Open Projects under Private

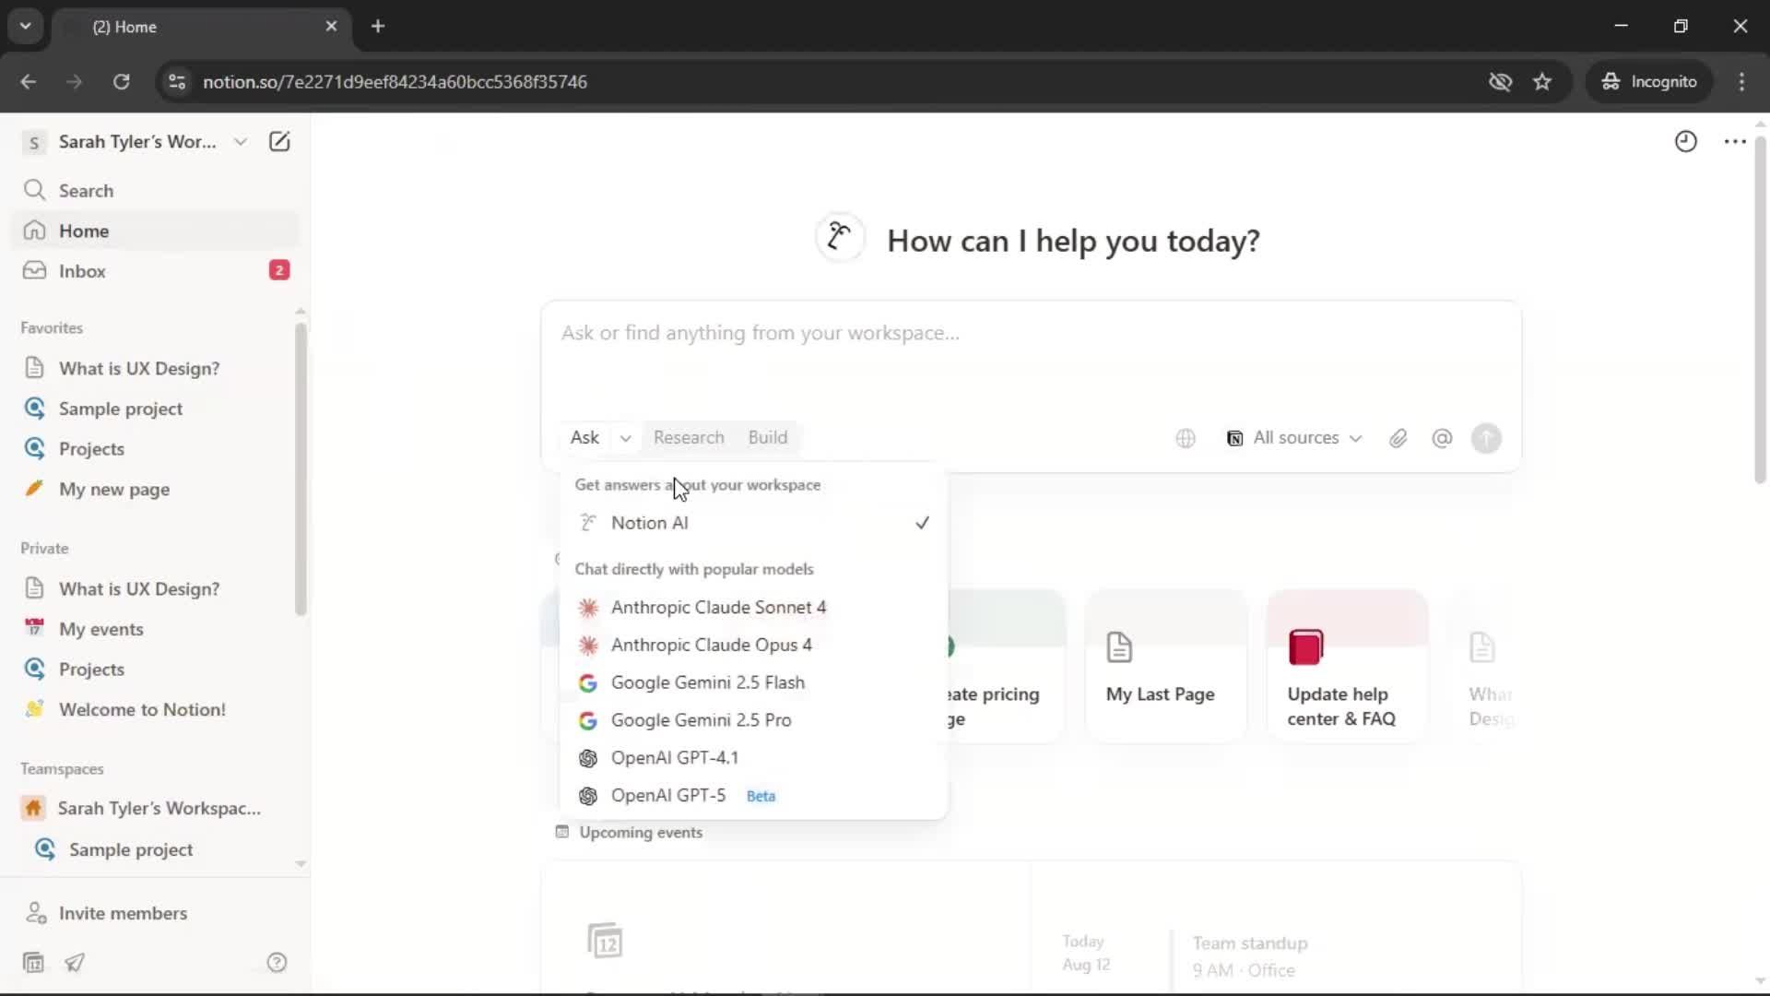155,670
